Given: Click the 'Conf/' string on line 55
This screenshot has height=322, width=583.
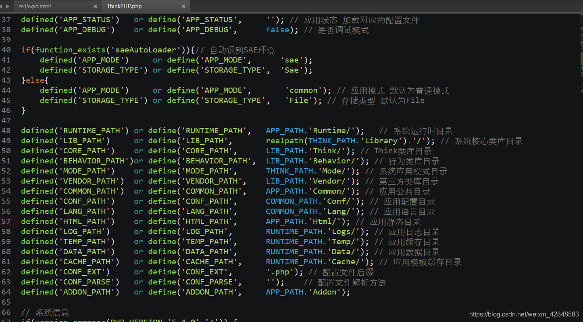Looking at the screenshot, I should [339, 201].
